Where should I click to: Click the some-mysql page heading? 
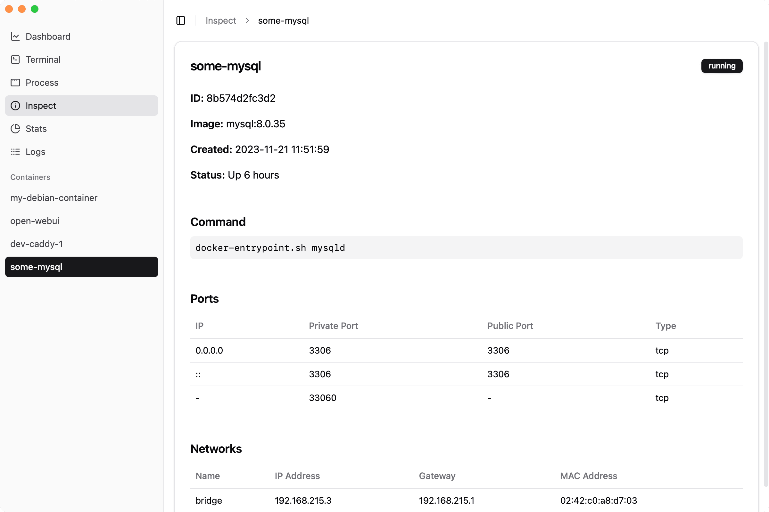click(x=226, y=66)
